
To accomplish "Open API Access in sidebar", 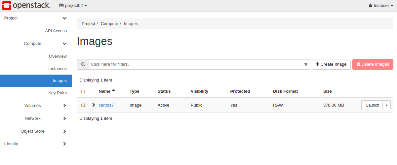I will pos(56,31).
